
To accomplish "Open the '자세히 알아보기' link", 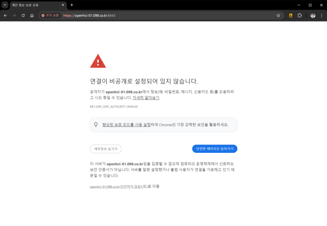I will coord(146,98).
